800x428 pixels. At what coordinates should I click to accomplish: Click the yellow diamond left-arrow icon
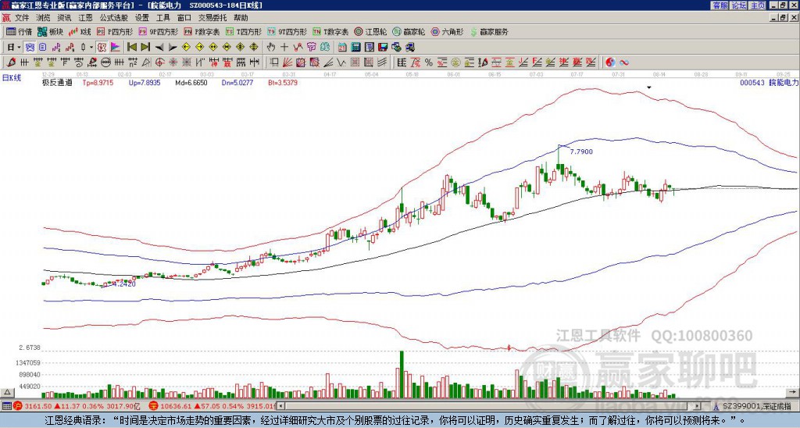pyautogui.click(x=186, y=48)
